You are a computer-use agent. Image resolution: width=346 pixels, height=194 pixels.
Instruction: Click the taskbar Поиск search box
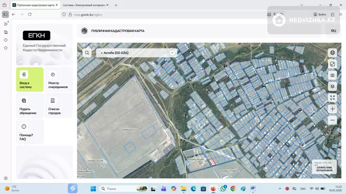point(124,189)
